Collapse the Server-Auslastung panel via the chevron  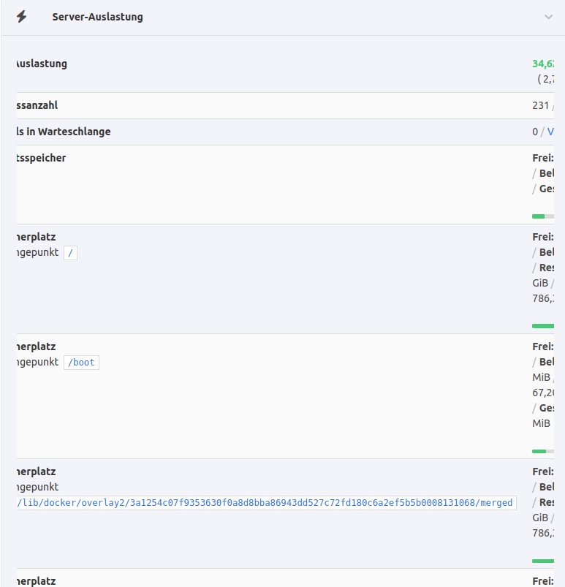[548, 18]
